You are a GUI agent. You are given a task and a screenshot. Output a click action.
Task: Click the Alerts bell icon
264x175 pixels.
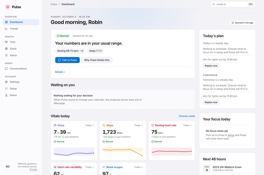coord(7,55)
